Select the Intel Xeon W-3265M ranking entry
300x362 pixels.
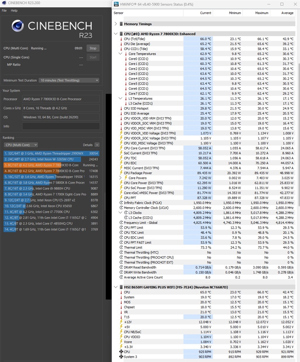tap(51, 159)
